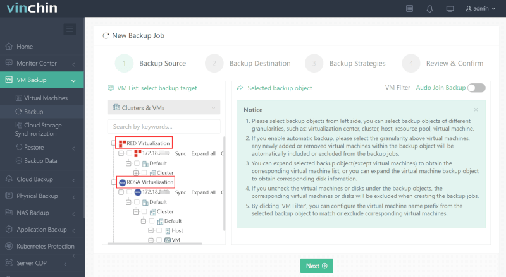Click the refresh icon beside New Backup Job
The height and width of the screenshot is (277, 506).
tap(106, 36)
